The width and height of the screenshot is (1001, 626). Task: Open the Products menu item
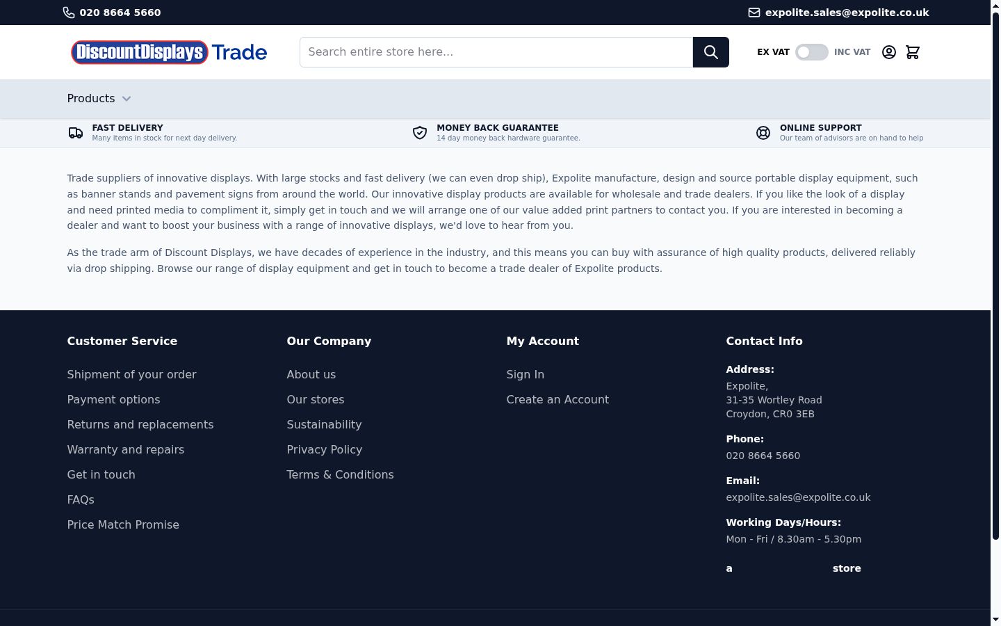[91, 99]
